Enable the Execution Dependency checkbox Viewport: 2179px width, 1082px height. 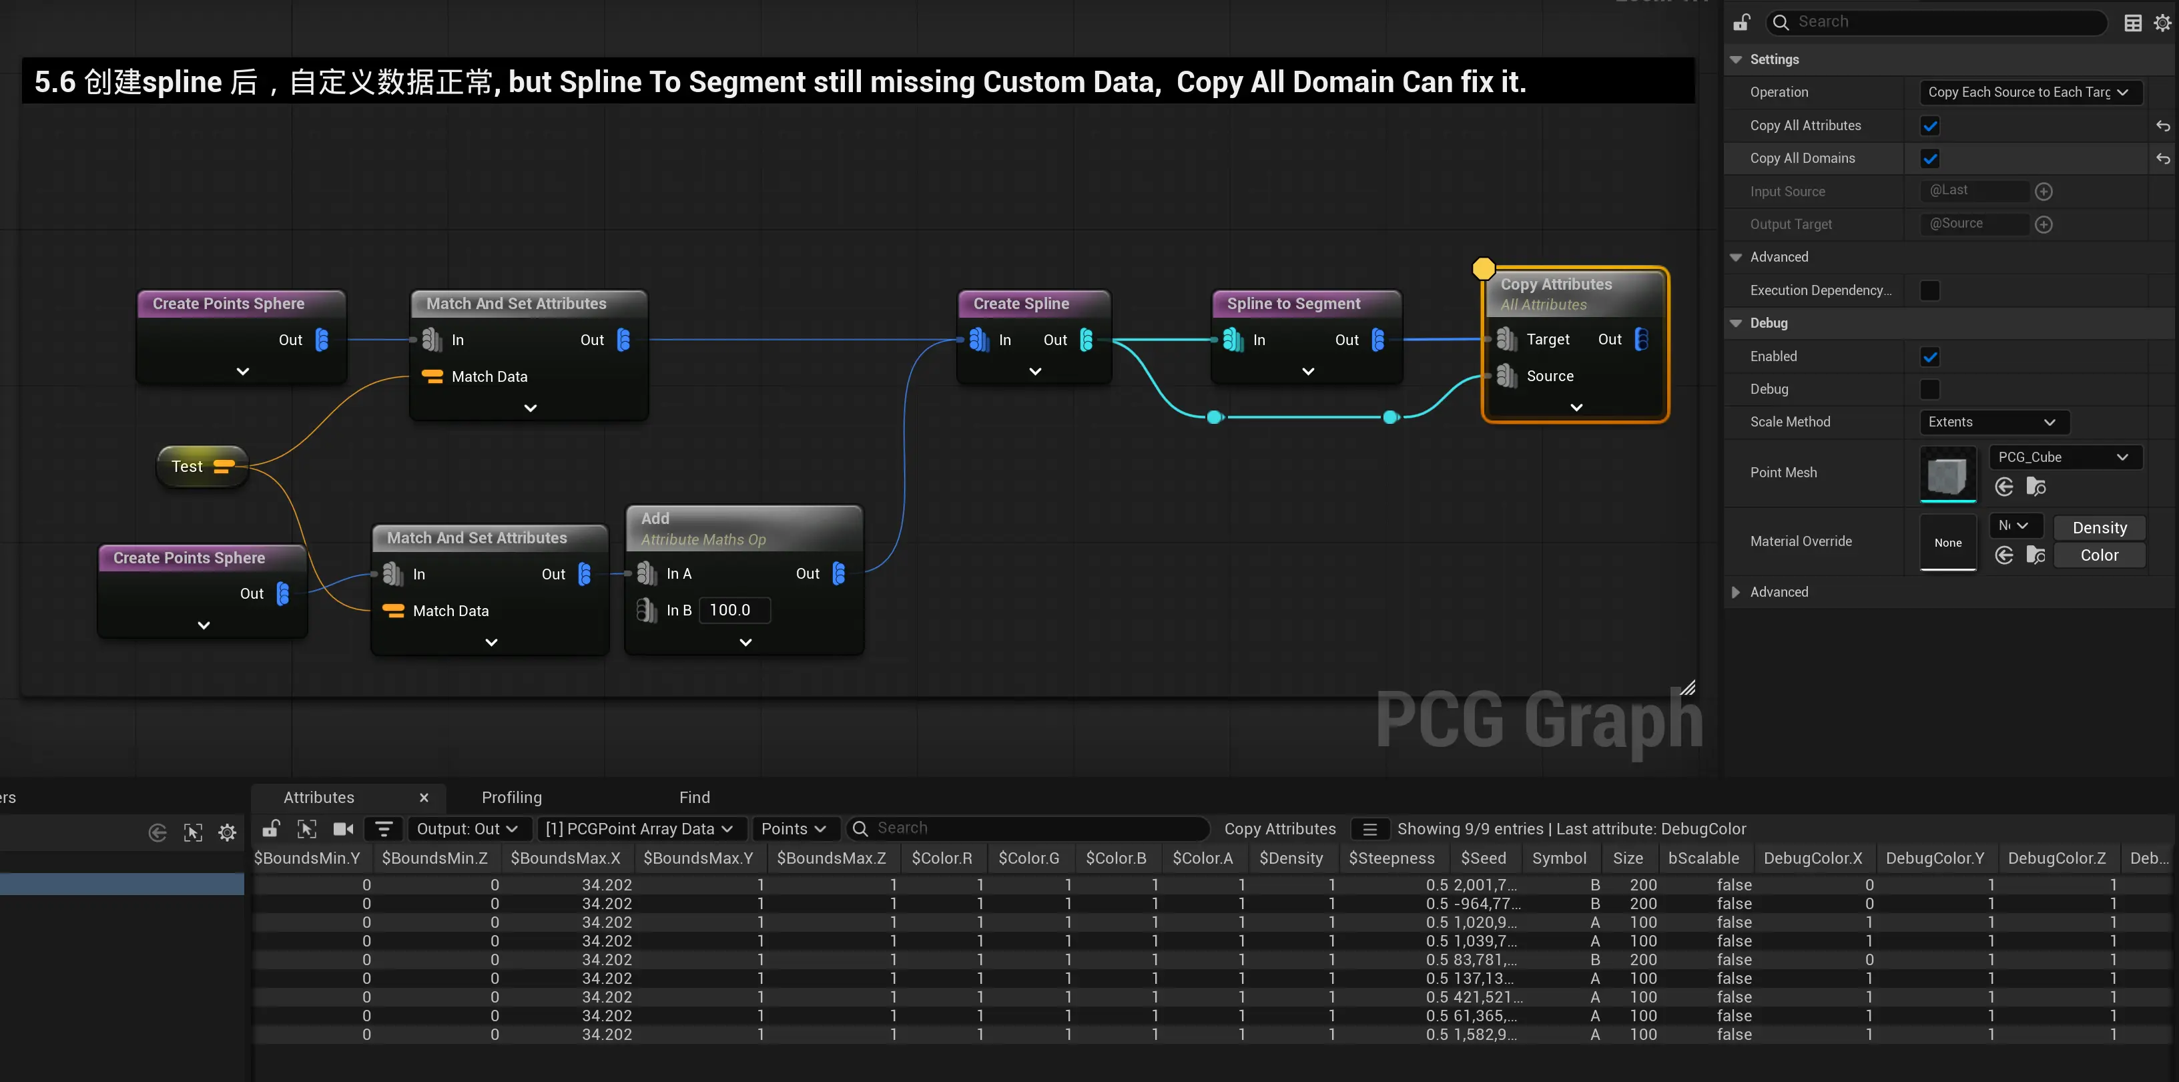pos(1929,291)
